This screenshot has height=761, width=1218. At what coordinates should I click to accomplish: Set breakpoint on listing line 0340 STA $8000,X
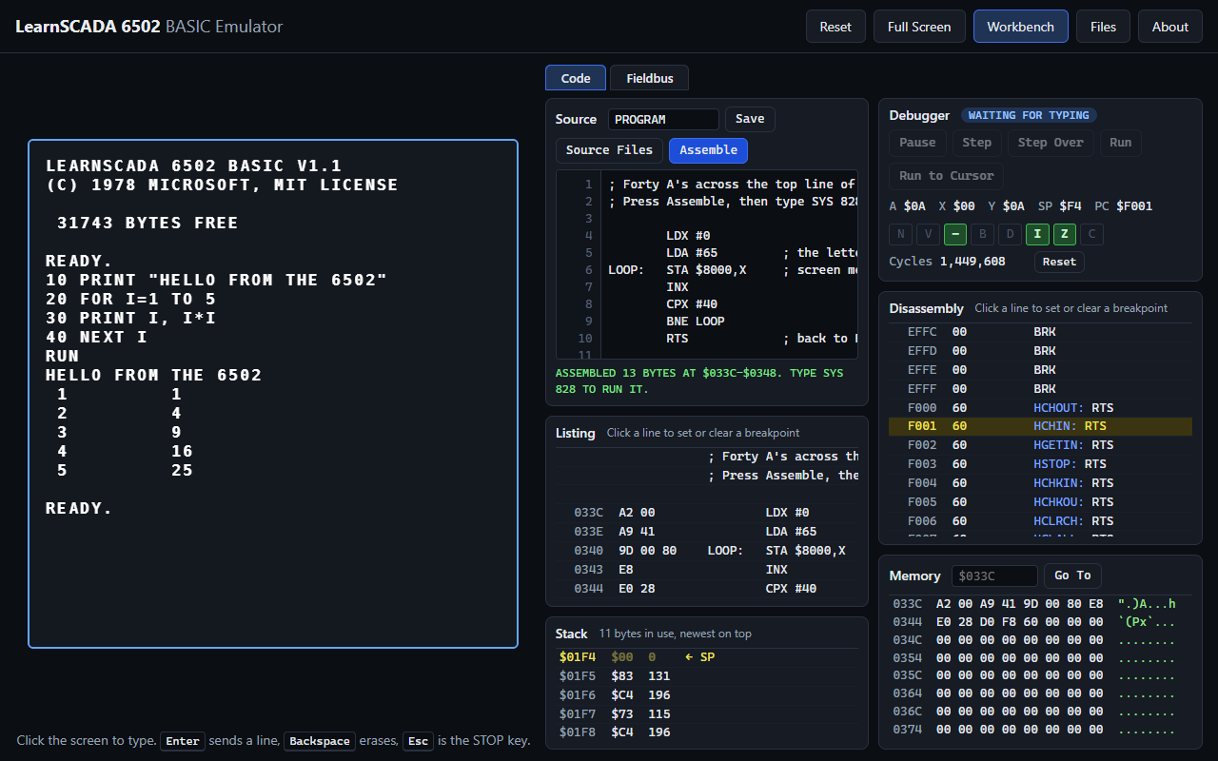[707, 551]
